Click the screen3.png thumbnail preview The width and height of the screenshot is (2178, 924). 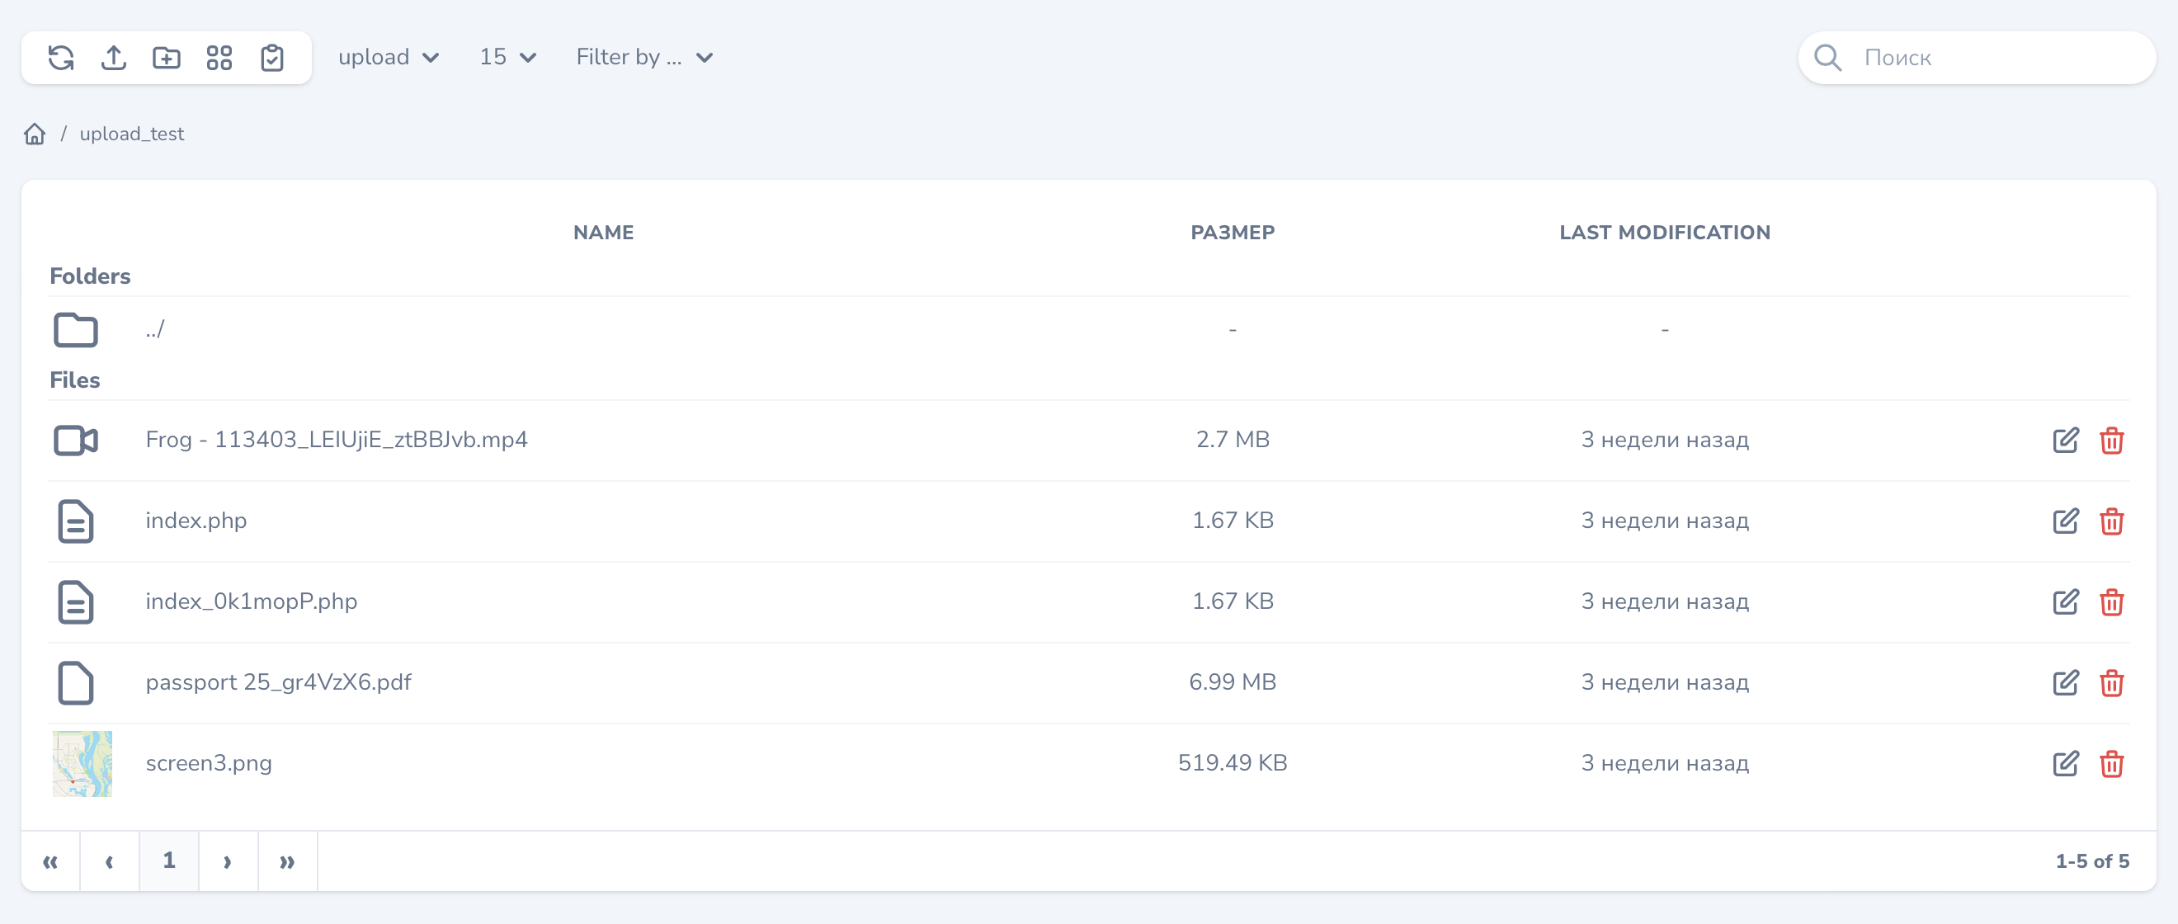point(82,763)
